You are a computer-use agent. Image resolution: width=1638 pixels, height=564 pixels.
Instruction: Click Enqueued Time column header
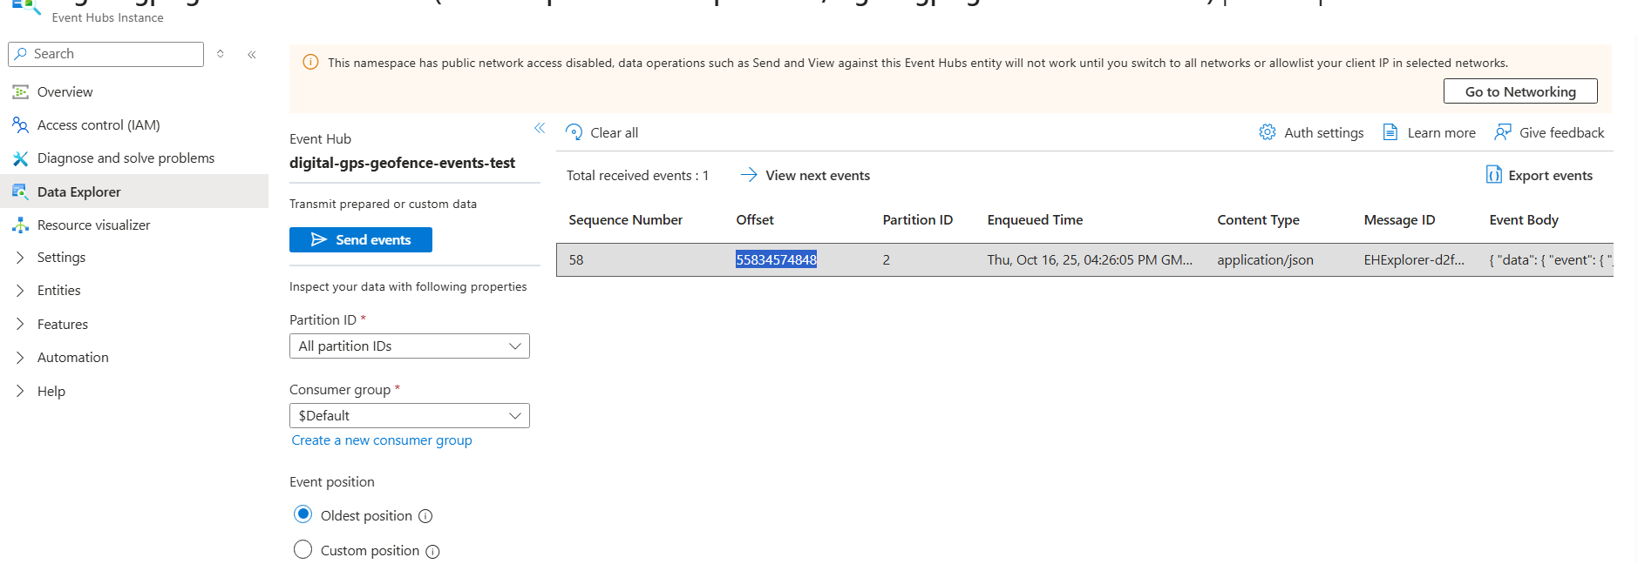tap(1036, 220)
